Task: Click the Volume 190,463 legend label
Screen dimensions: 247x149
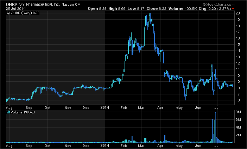Action: 23,112
